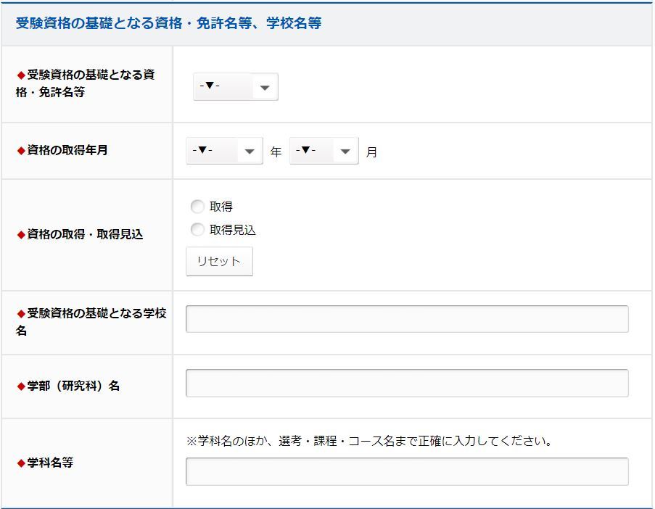The image size is (655, 509).
Task: Click the 年 label after year dropdown
Action: tap(276, 152)
